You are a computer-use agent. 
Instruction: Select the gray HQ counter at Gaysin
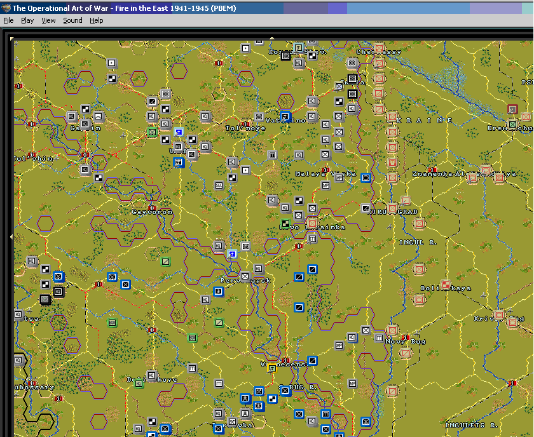point(85,124)
